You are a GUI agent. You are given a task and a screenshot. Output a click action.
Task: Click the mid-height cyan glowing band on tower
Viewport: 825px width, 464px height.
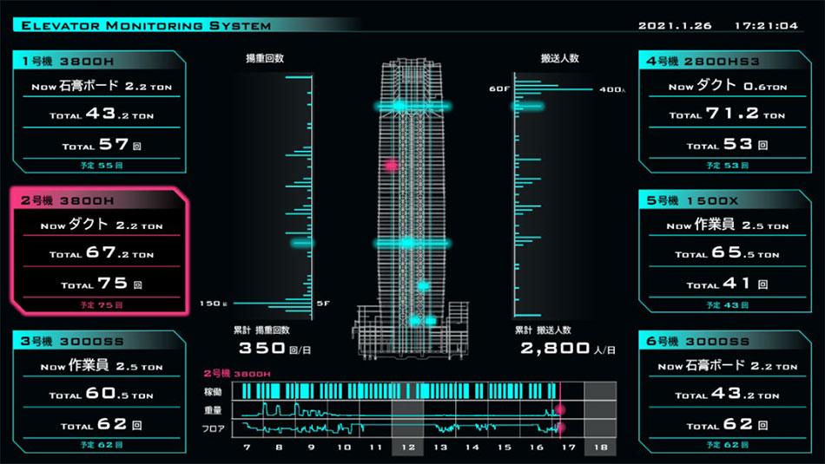pos(410,244)
